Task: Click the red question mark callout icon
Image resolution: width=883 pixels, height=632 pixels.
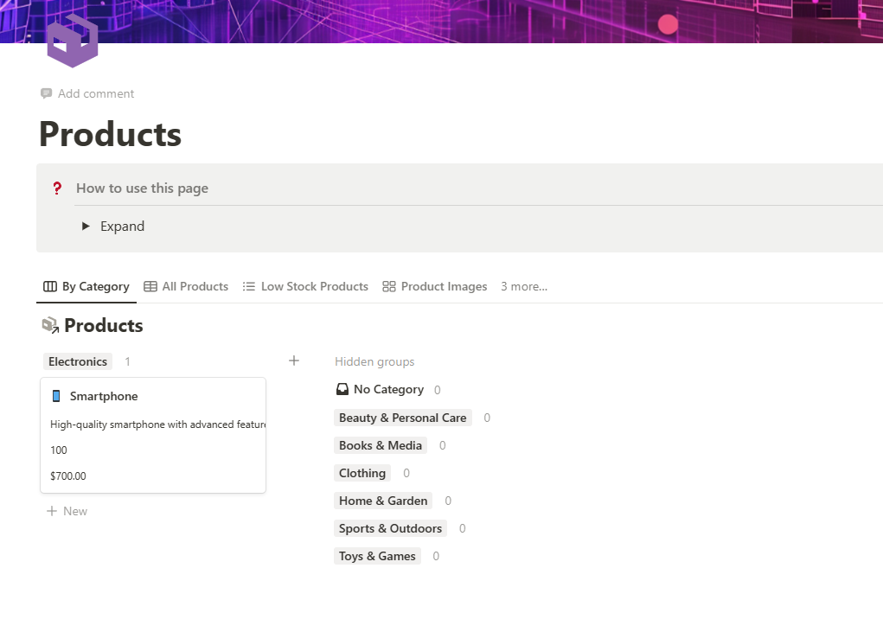Action: coord(57,188)
